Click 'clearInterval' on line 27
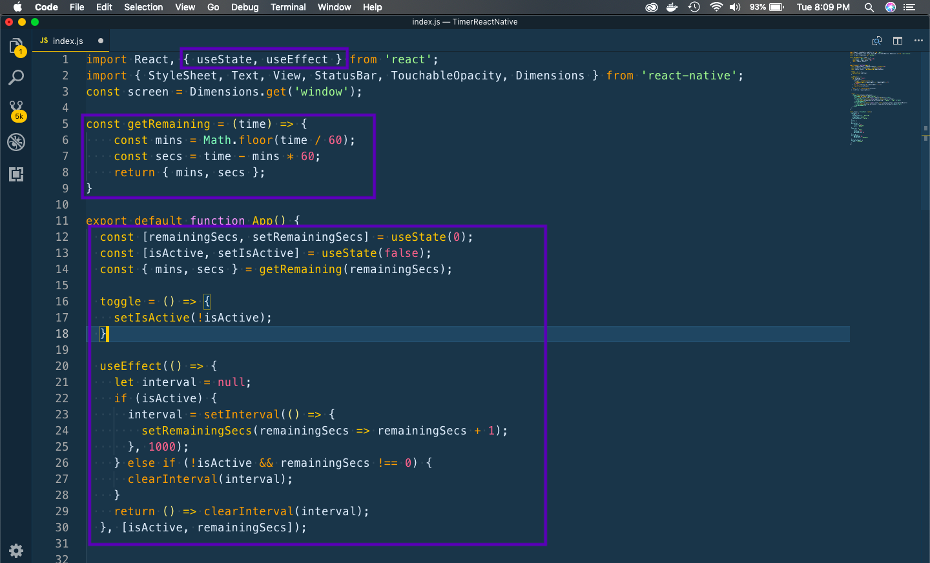930x563 pixels. [x=172, y=479]
